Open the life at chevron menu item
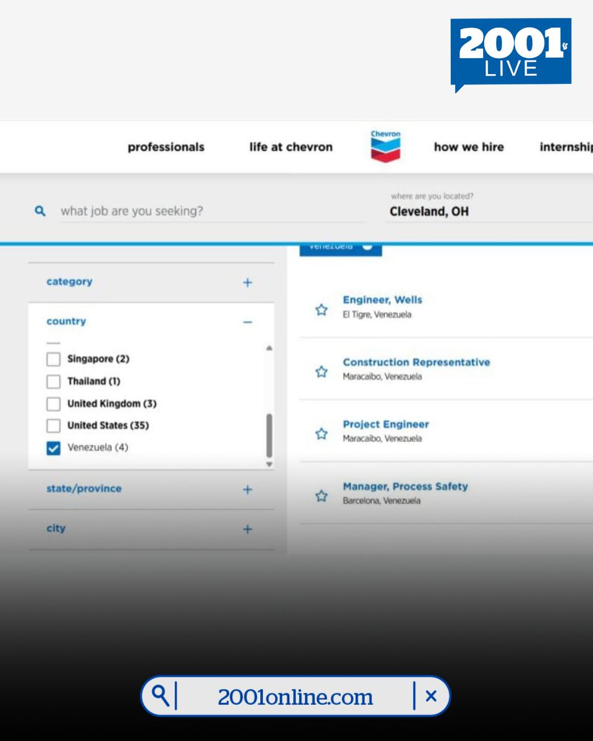 [291, 147]
